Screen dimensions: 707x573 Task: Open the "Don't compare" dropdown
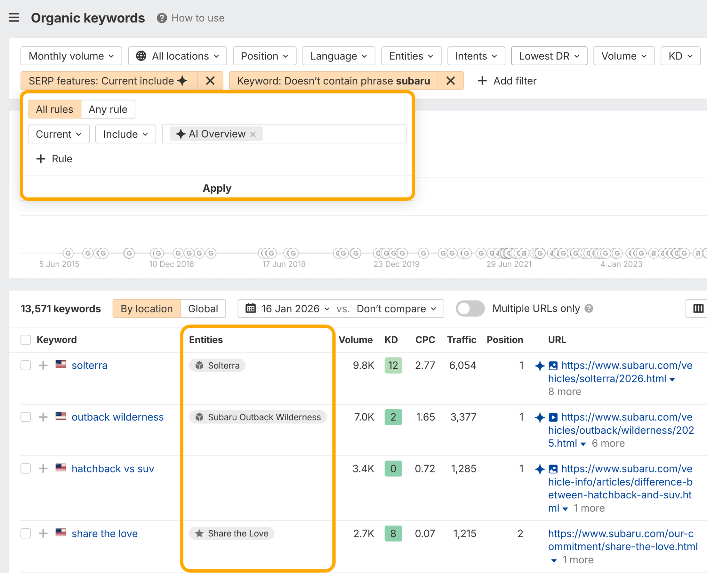click(396, 308)
